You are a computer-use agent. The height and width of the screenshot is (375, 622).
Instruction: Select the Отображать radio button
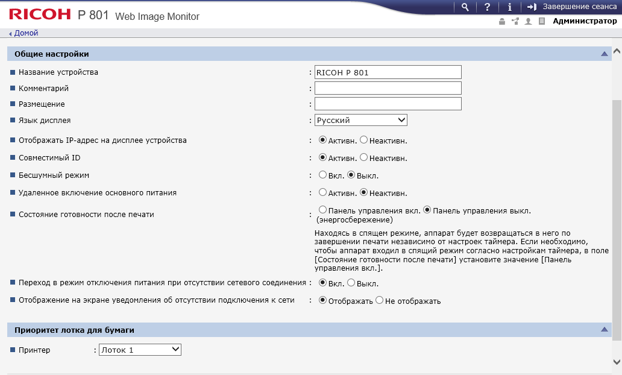click(x=322, y=300)
